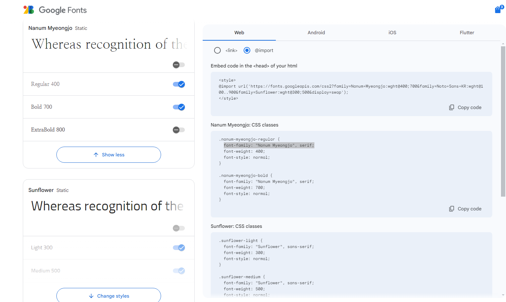Disable the Bold 700 style
The width and height of the screenshot is (506, 302).
coord(179,107)
